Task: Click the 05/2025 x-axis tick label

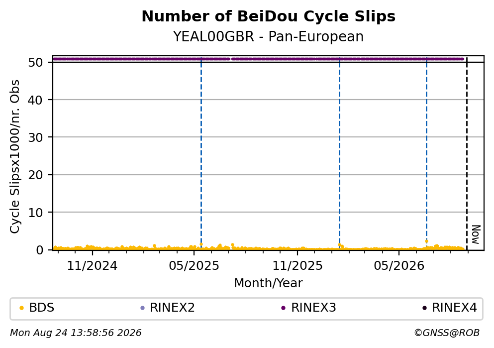Action: (194, 266)
